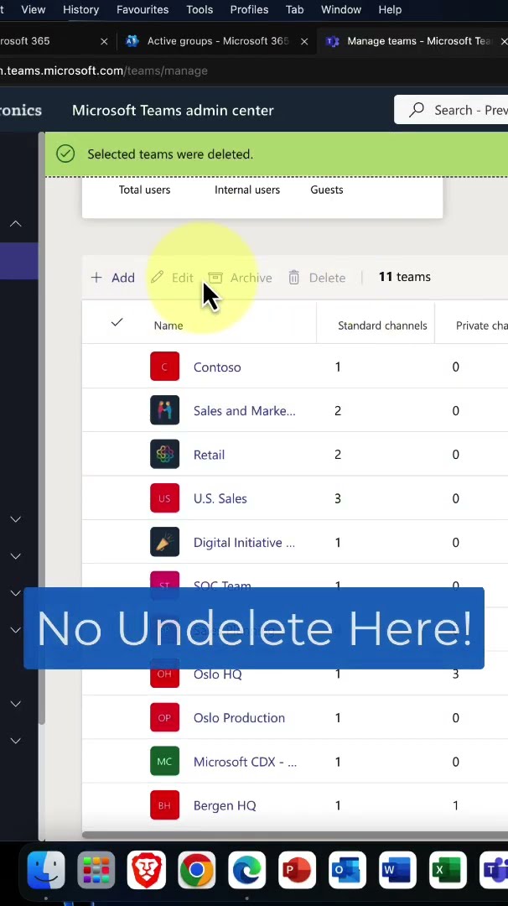Open Word from the dock
The image size is (508, 906).
(x=397, y=870)
